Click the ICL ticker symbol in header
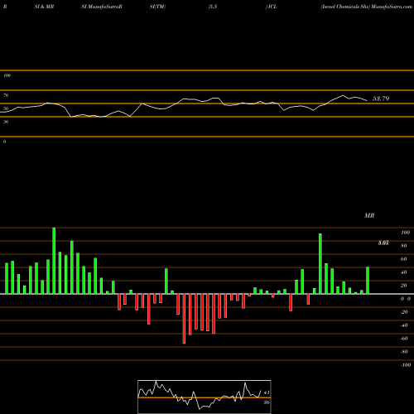Image resolution: width=414 pixels, height=414 pixels. coord(272,7)
